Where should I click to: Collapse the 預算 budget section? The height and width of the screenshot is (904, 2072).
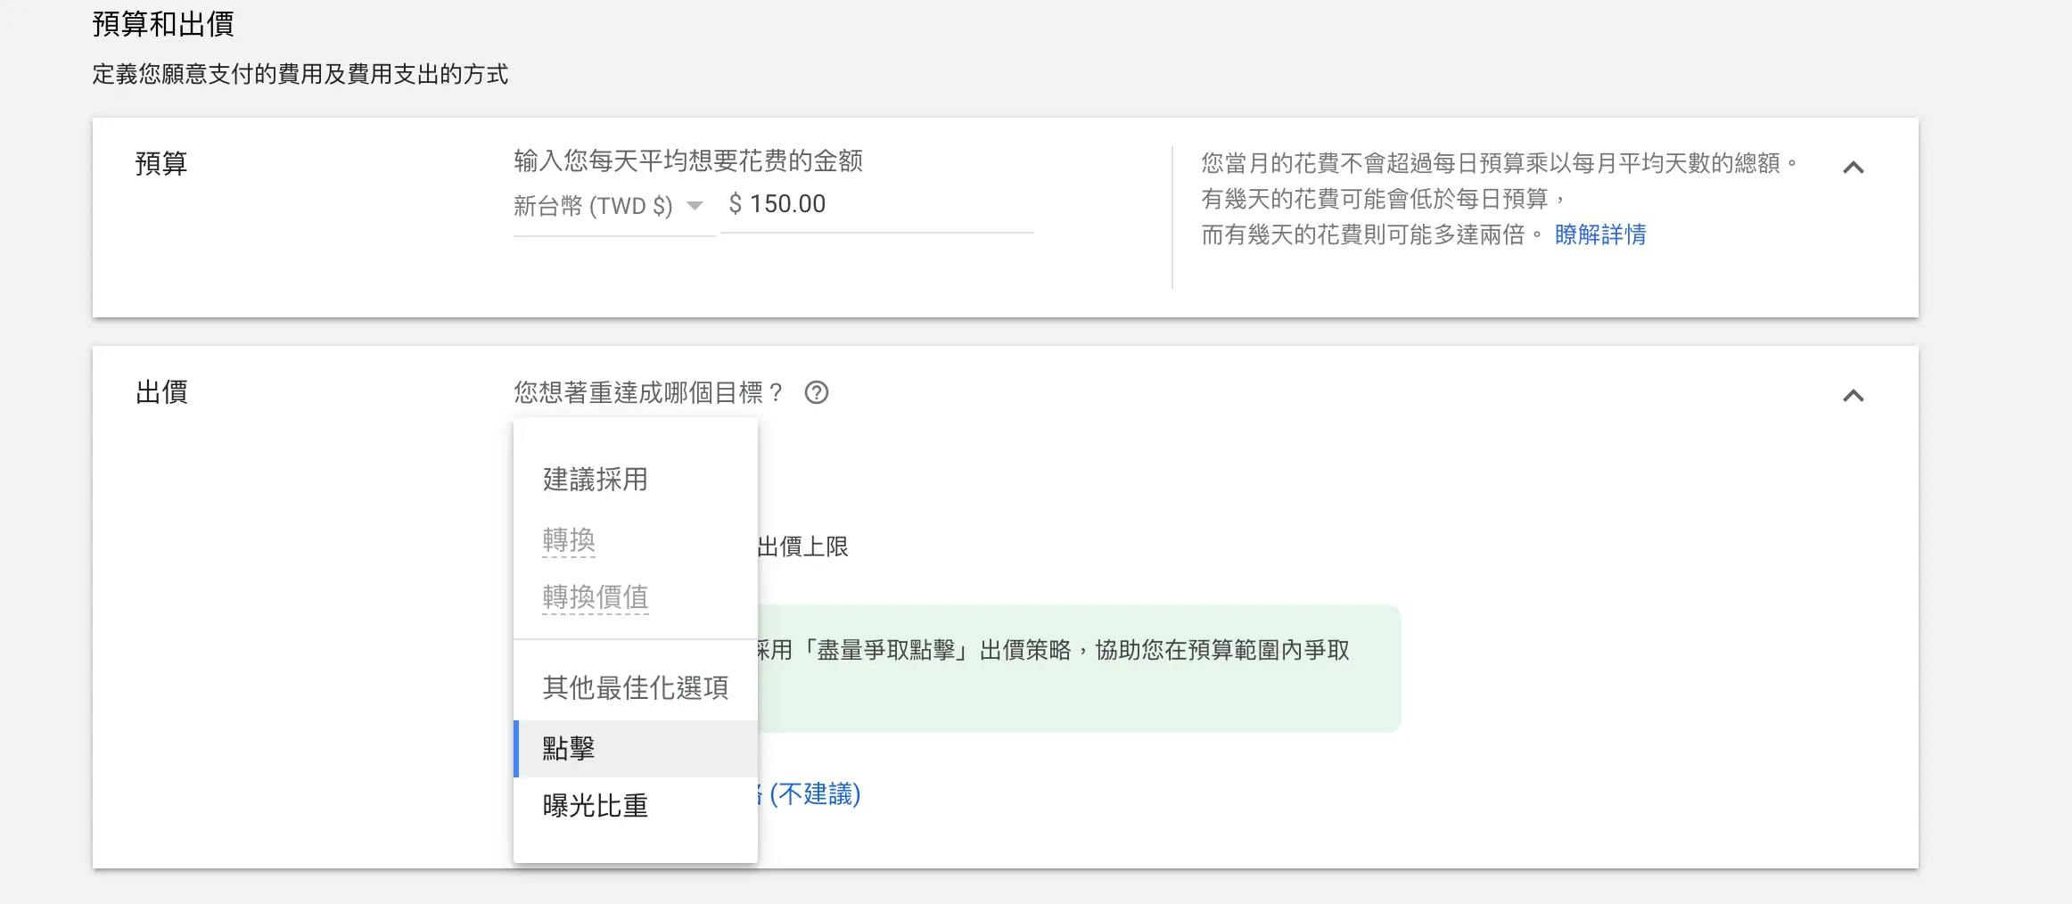pos(1853,168)
